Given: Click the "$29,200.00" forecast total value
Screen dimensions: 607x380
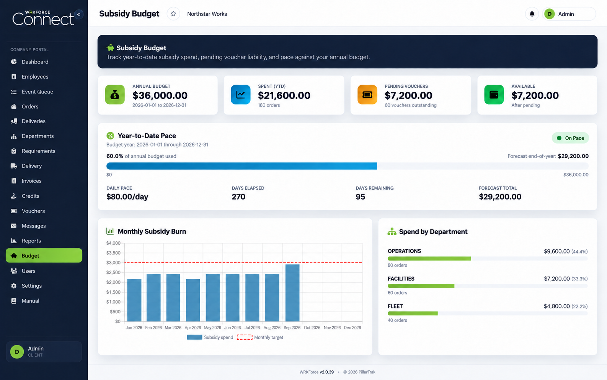Looking at the screenshot, I should coord(500,197).
